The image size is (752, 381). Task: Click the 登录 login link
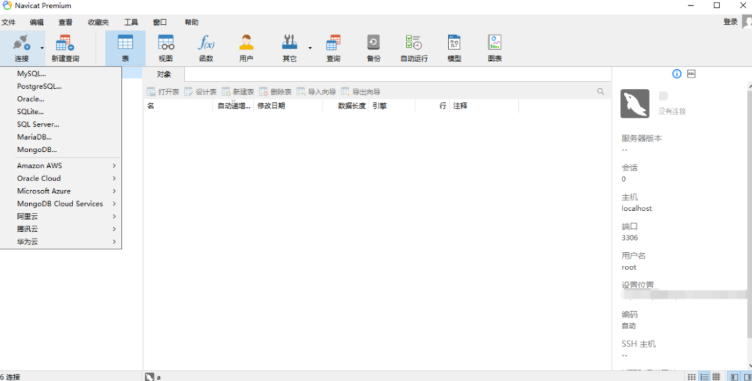pyautogui.click(x=731, y=22)
